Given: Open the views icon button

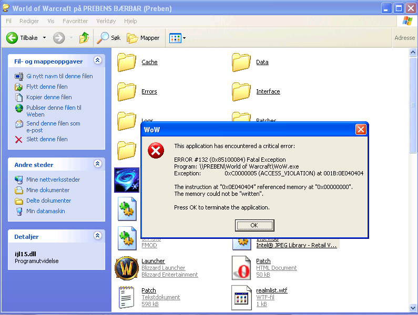Looking at the screenshot, I should [x=175, y=38].
